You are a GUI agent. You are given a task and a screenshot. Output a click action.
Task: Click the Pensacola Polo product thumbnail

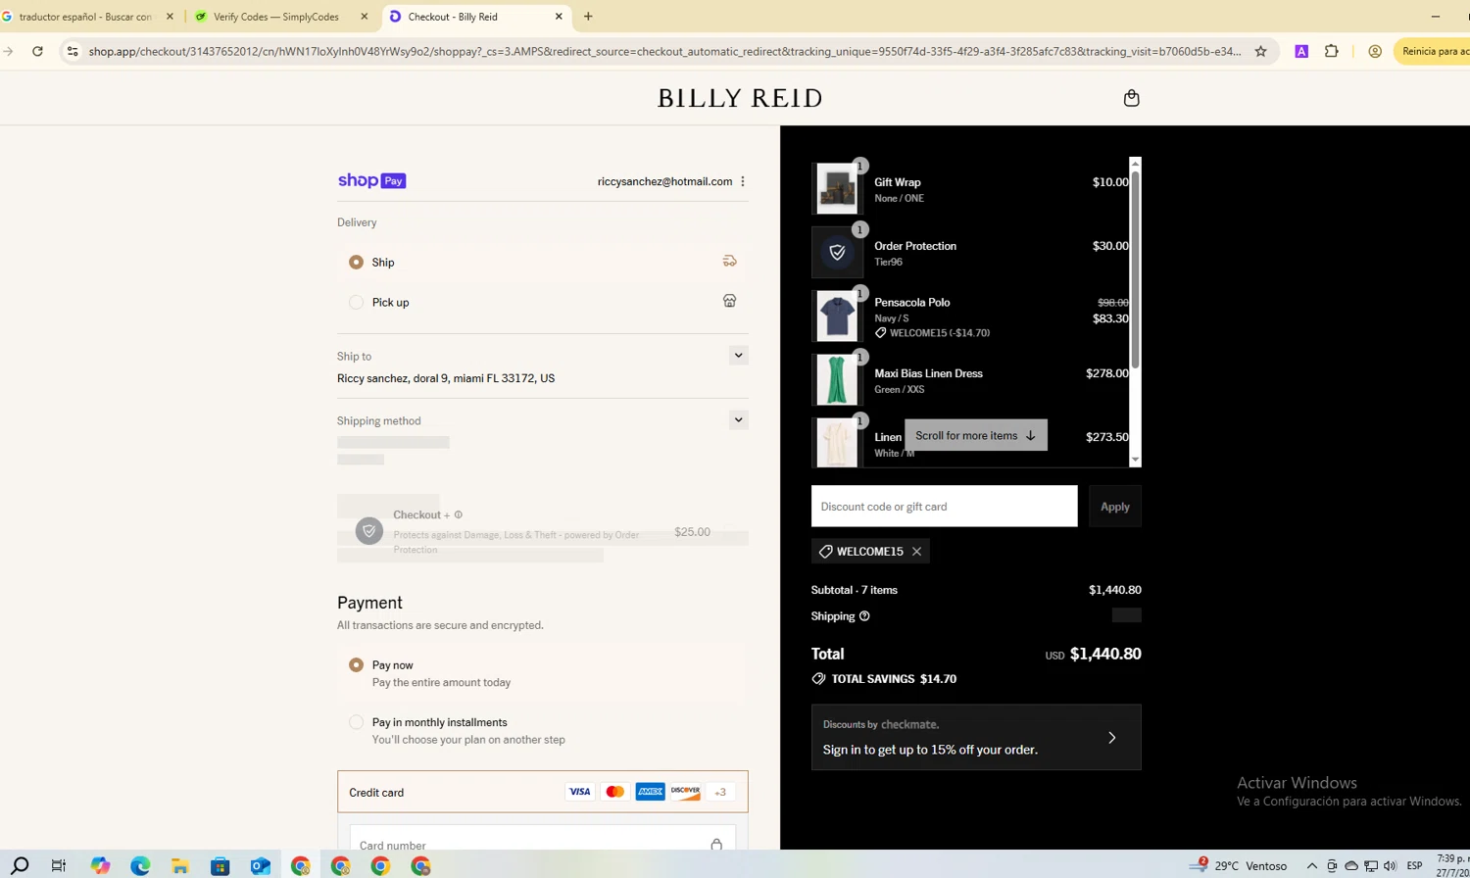837,316
